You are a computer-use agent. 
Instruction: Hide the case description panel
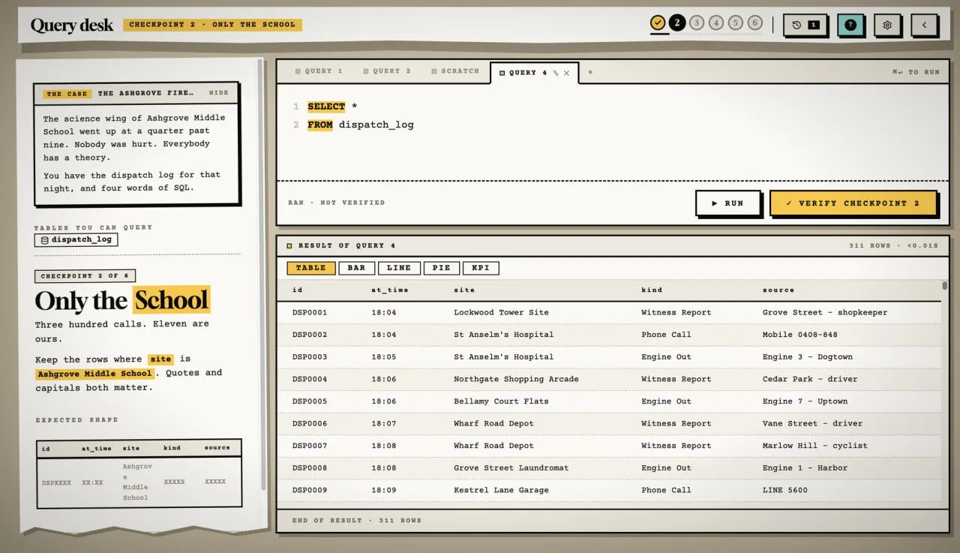click(218, 93)
